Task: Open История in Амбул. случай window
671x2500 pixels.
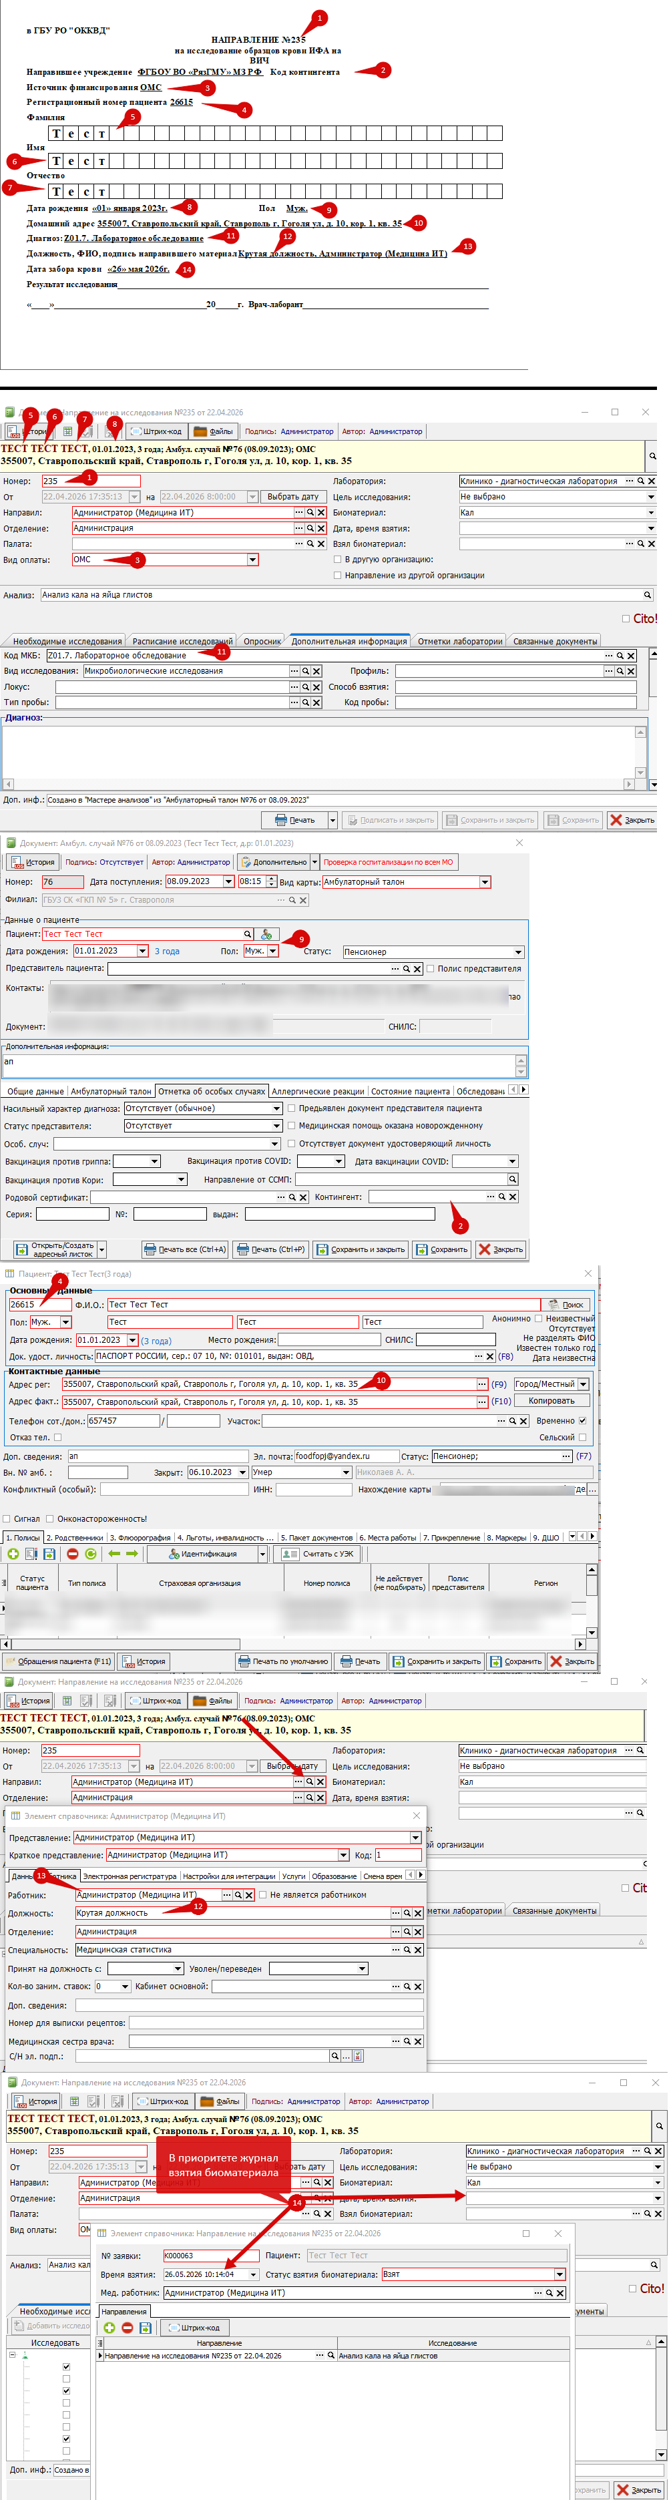Action: (33, 862)
